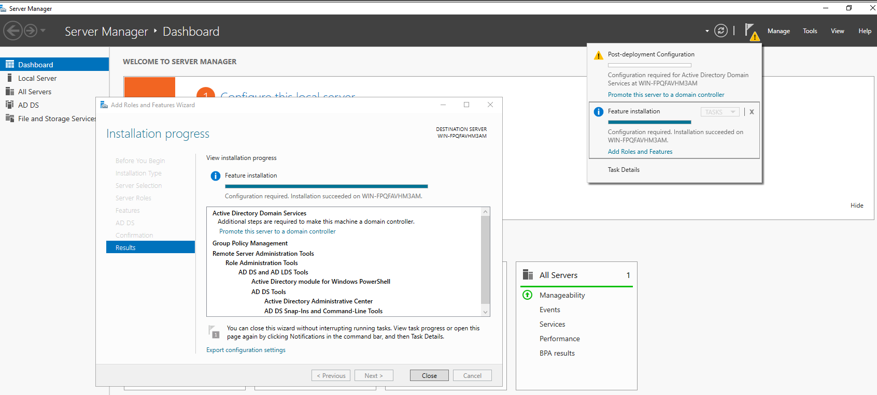The height and width of the screenshot is (395, 877).
Task: Open the Tools menu
Action: point(810,31)
